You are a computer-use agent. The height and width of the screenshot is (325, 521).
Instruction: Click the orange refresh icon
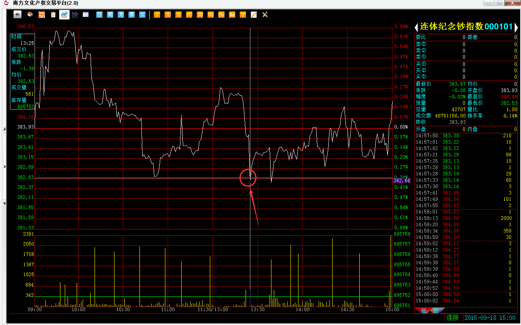(41, 15)
